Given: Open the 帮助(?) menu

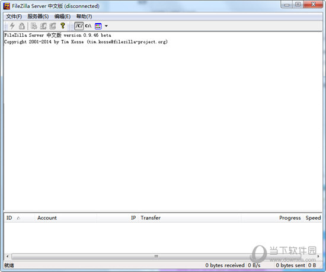Looking at the screenshot, I should coord(84,17).
